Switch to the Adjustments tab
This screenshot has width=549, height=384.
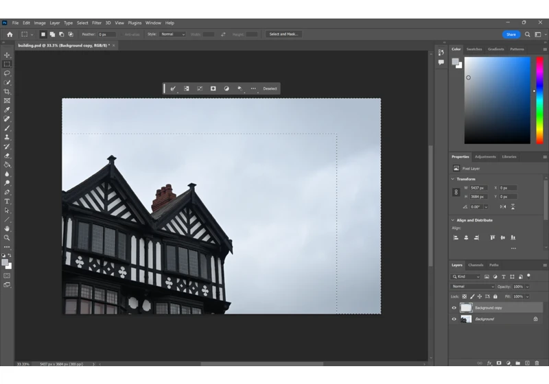click(485, 157)
